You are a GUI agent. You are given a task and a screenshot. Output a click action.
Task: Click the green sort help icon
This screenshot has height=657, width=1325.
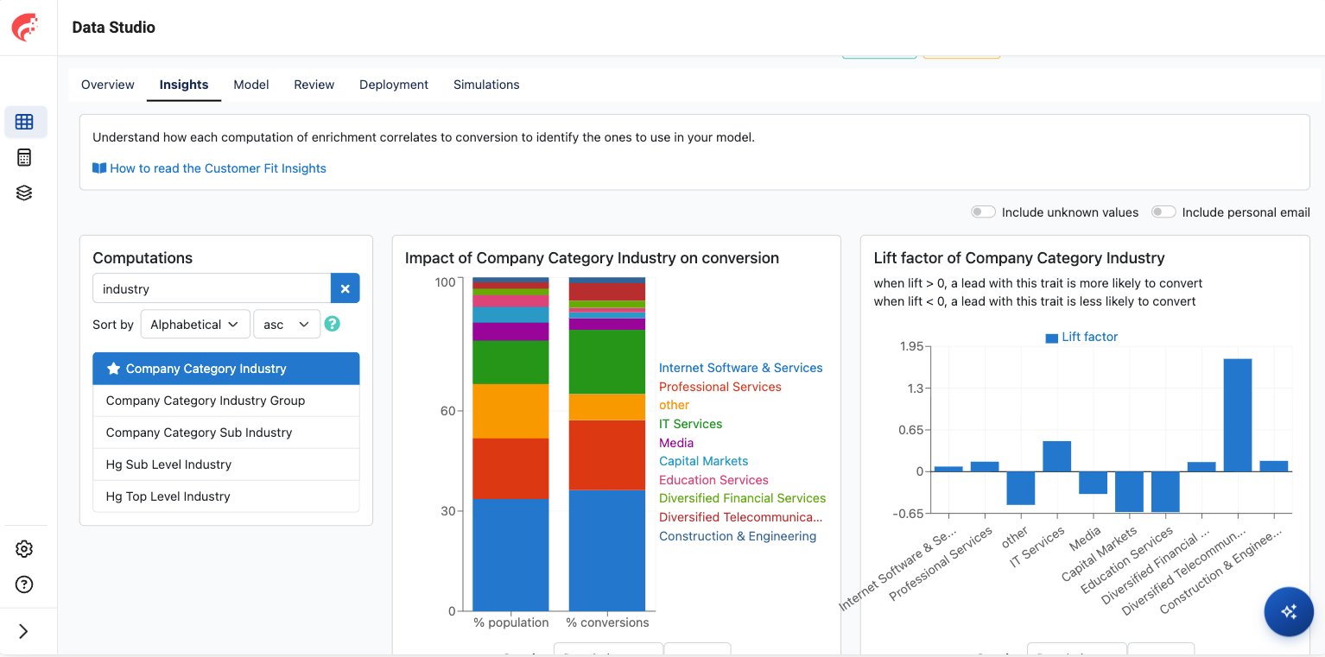[332, 325]
